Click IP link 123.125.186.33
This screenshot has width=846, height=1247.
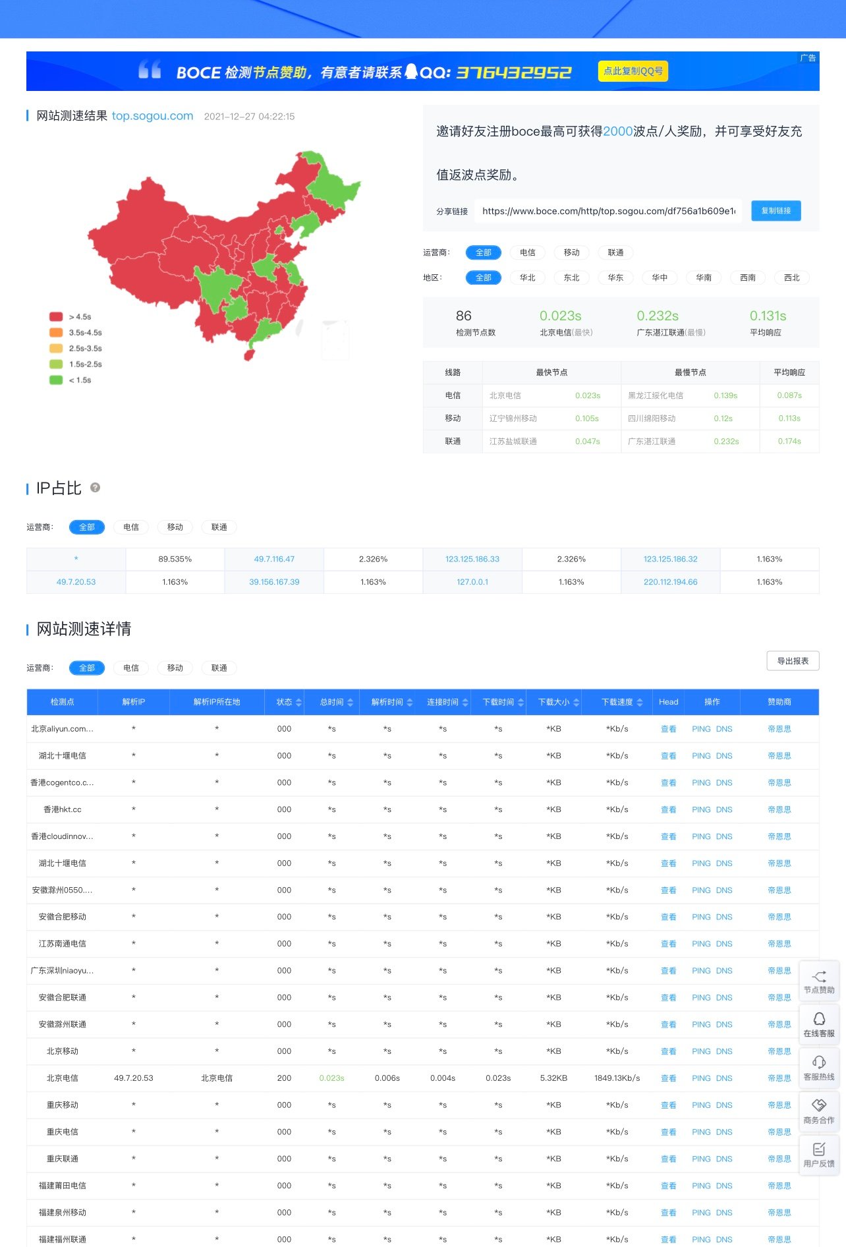472,559
